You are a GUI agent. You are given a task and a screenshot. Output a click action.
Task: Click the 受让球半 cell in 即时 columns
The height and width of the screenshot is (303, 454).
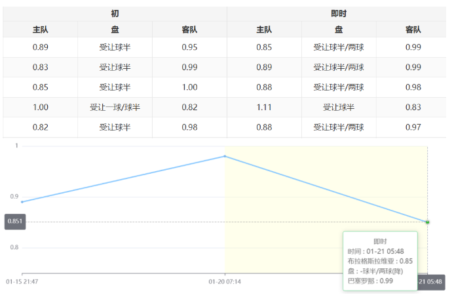(339, 108)
